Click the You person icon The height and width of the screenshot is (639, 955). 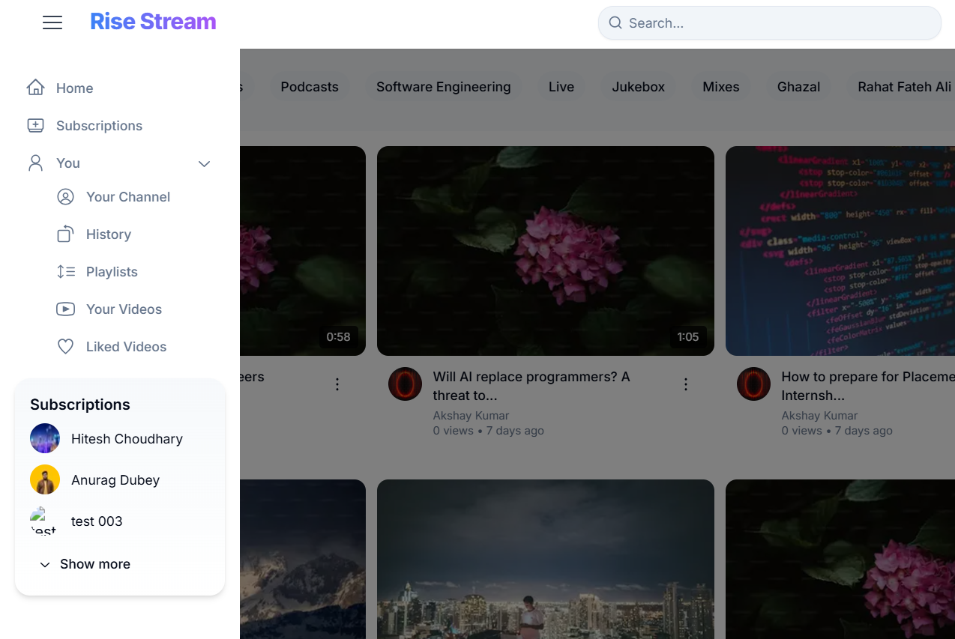point(35,163)
